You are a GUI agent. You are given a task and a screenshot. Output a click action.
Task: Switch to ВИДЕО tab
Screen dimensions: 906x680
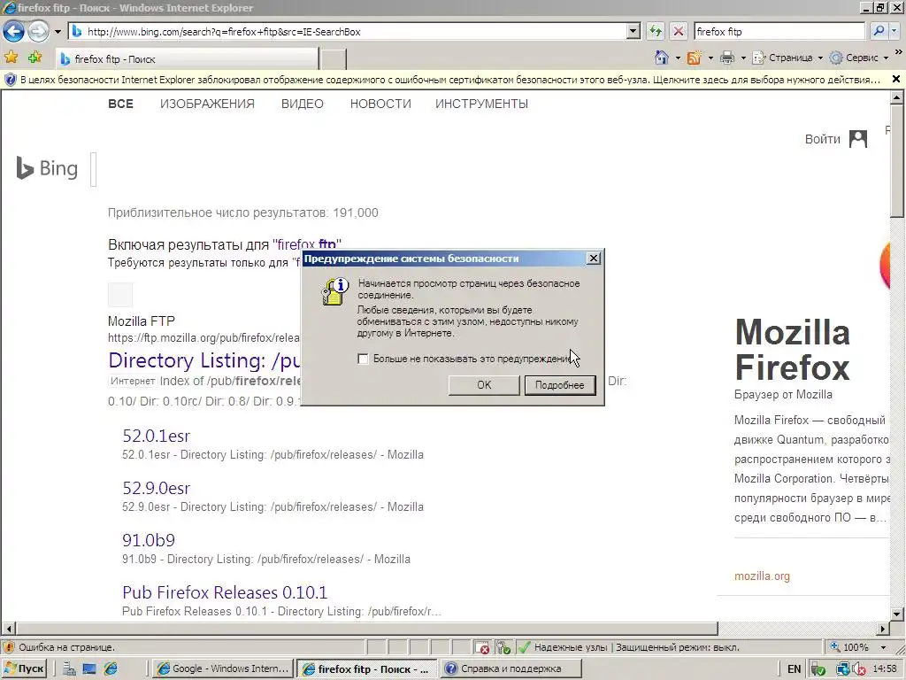click(x=303, y=104)
